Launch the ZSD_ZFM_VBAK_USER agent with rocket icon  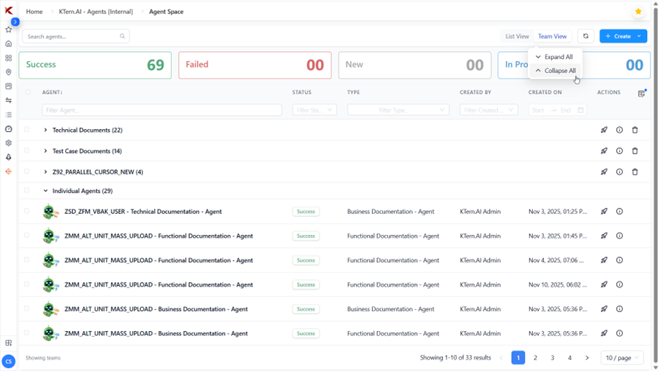[x=604, y=212]
